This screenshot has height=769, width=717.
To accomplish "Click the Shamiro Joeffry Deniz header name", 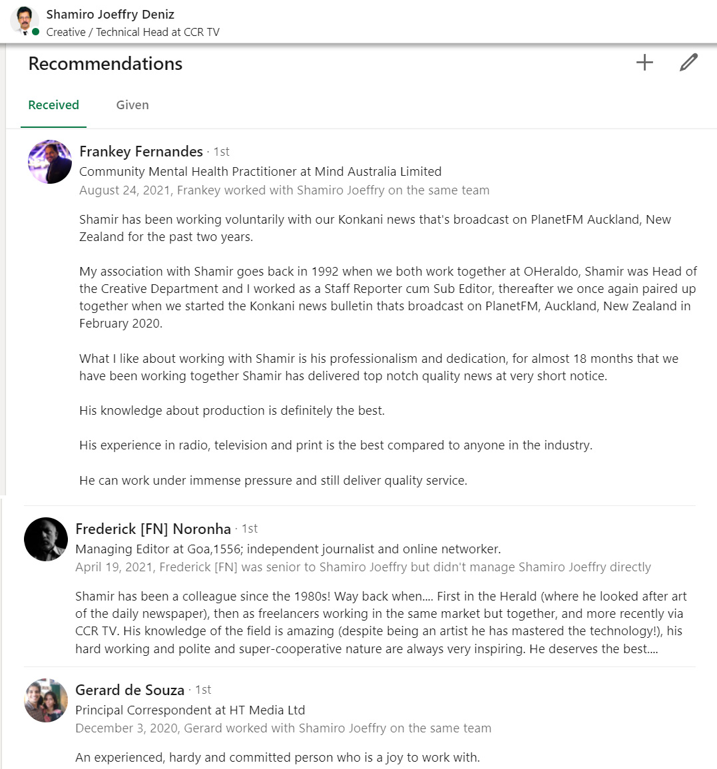I will coord(111,14).
